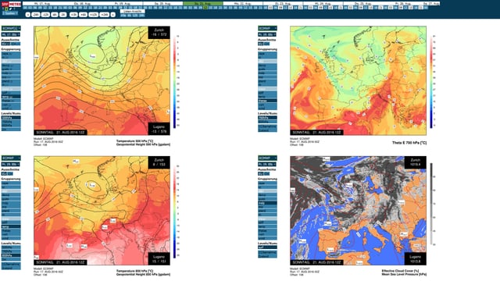Click Zürich value box on Temperature 500 hPa map
This screenshot has width=500, height=281.
click(159, 33)
